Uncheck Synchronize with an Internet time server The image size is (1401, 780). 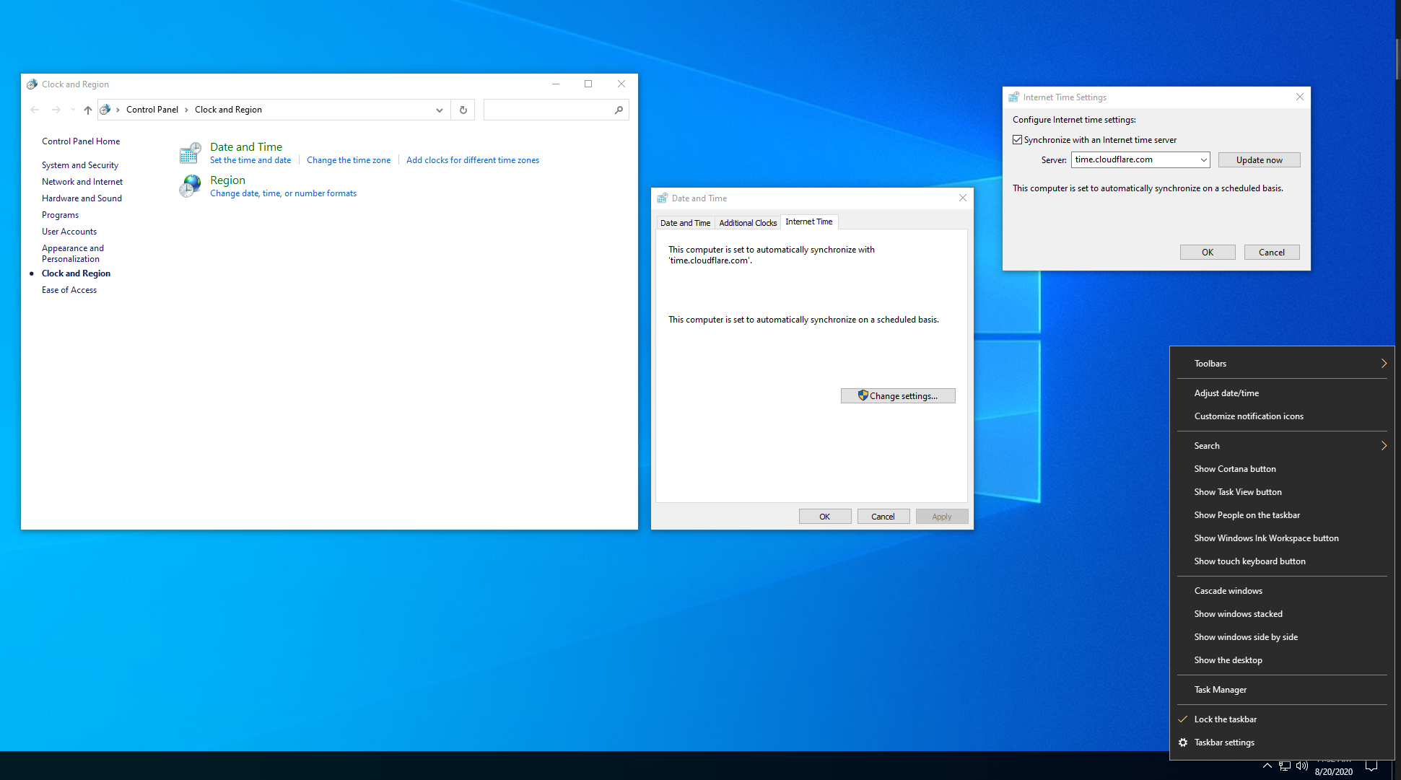1018,140
